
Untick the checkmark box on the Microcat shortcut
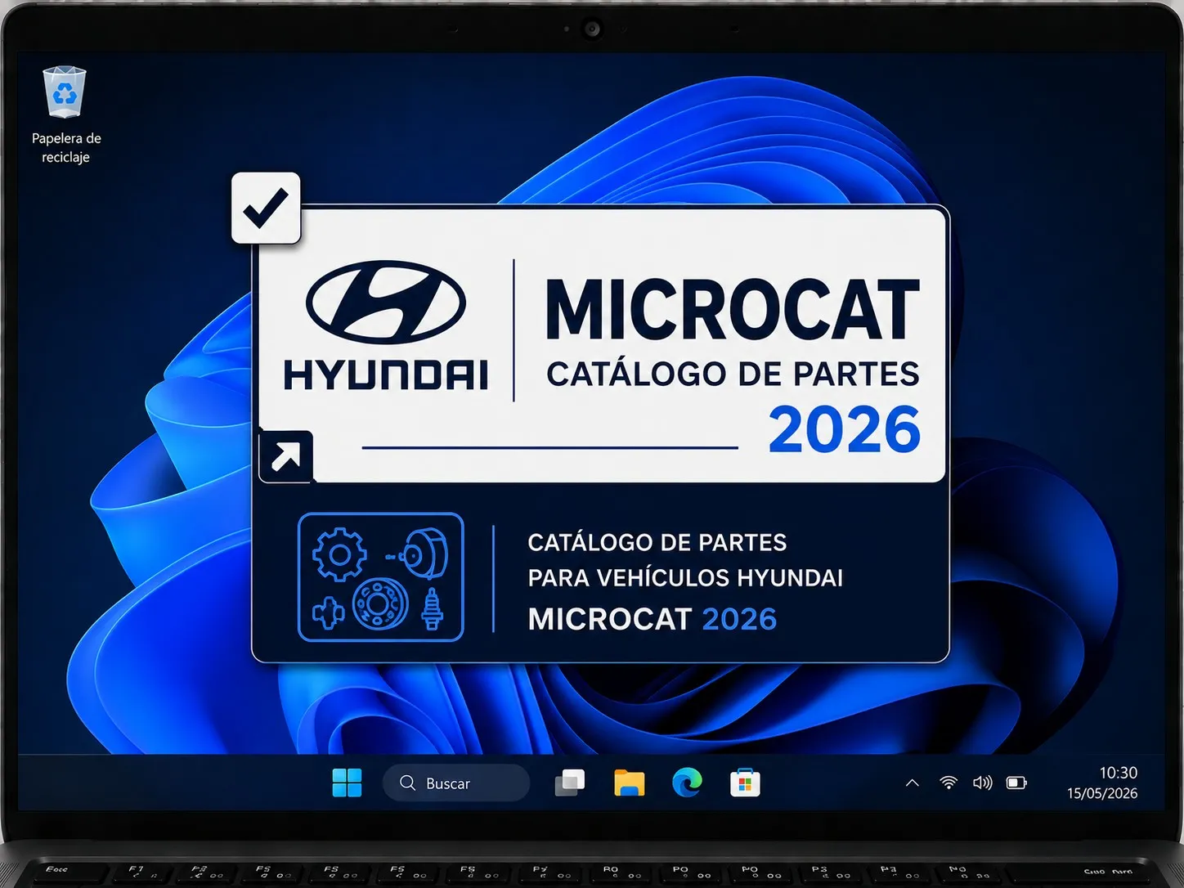click(x=266, y=208)
